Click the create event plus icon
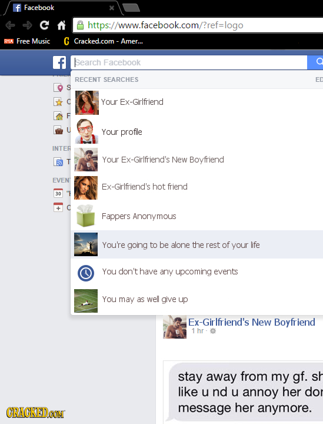The image size is (323, 424). coord(58,207)
